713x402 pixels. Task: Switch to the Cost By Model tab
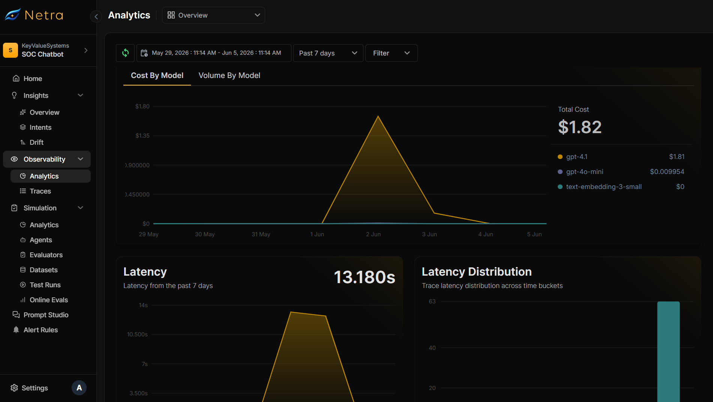pos(157,75)
